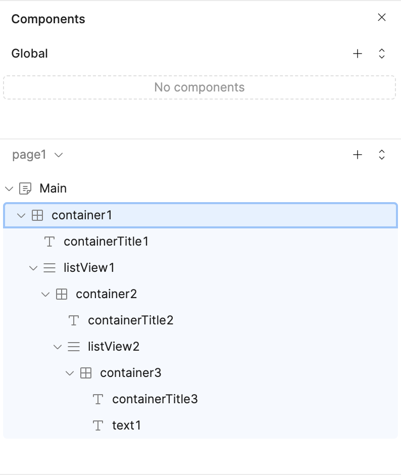Viewport: 401px width, 475px height.
Task: Click the containerTitle1 text icon
Action: (x=49, y=242)
